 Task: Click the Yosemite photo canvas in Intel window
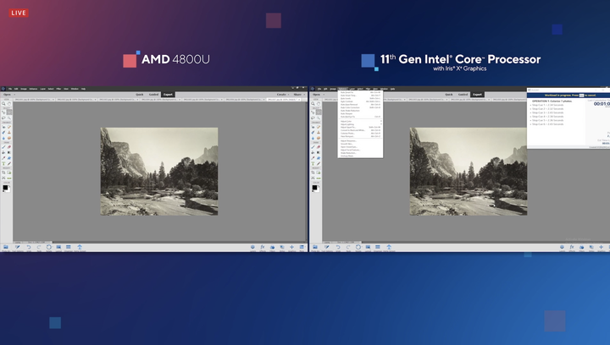468,171
